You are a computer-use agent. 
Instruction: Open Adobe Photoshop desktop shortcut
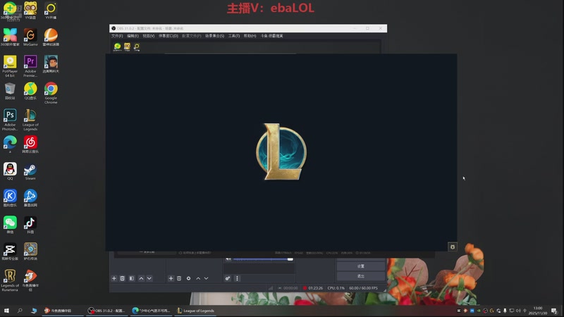point(10,120)
